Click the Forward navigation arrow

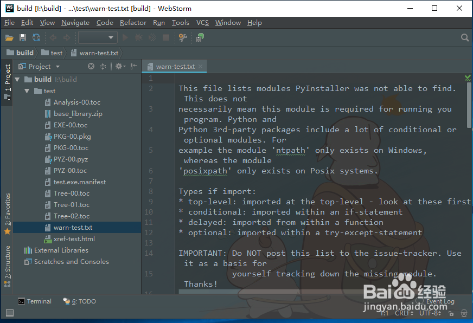pyautogui.click(x=67, y=37)
